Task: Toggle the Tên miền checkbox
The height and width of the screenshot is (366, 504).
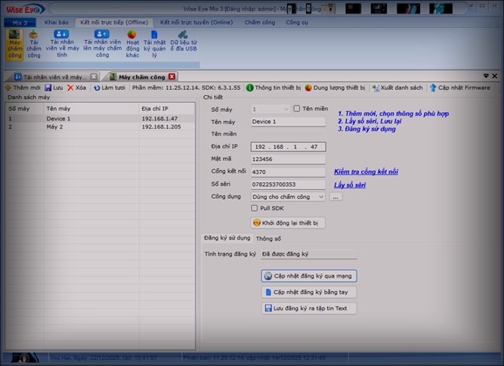Action: (x=297, y=109)
